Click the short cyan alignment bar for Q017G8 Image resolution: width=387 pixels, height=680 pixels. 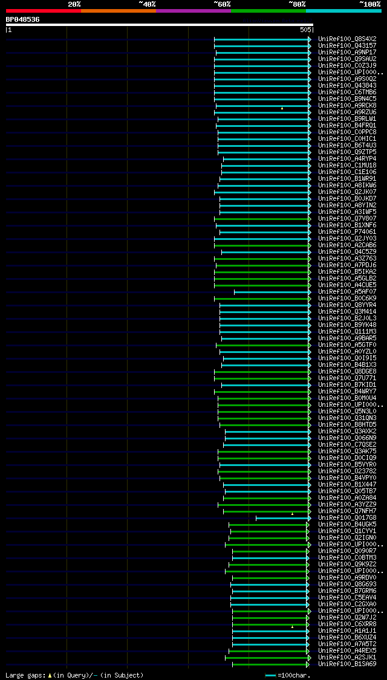tap(284, 518)
